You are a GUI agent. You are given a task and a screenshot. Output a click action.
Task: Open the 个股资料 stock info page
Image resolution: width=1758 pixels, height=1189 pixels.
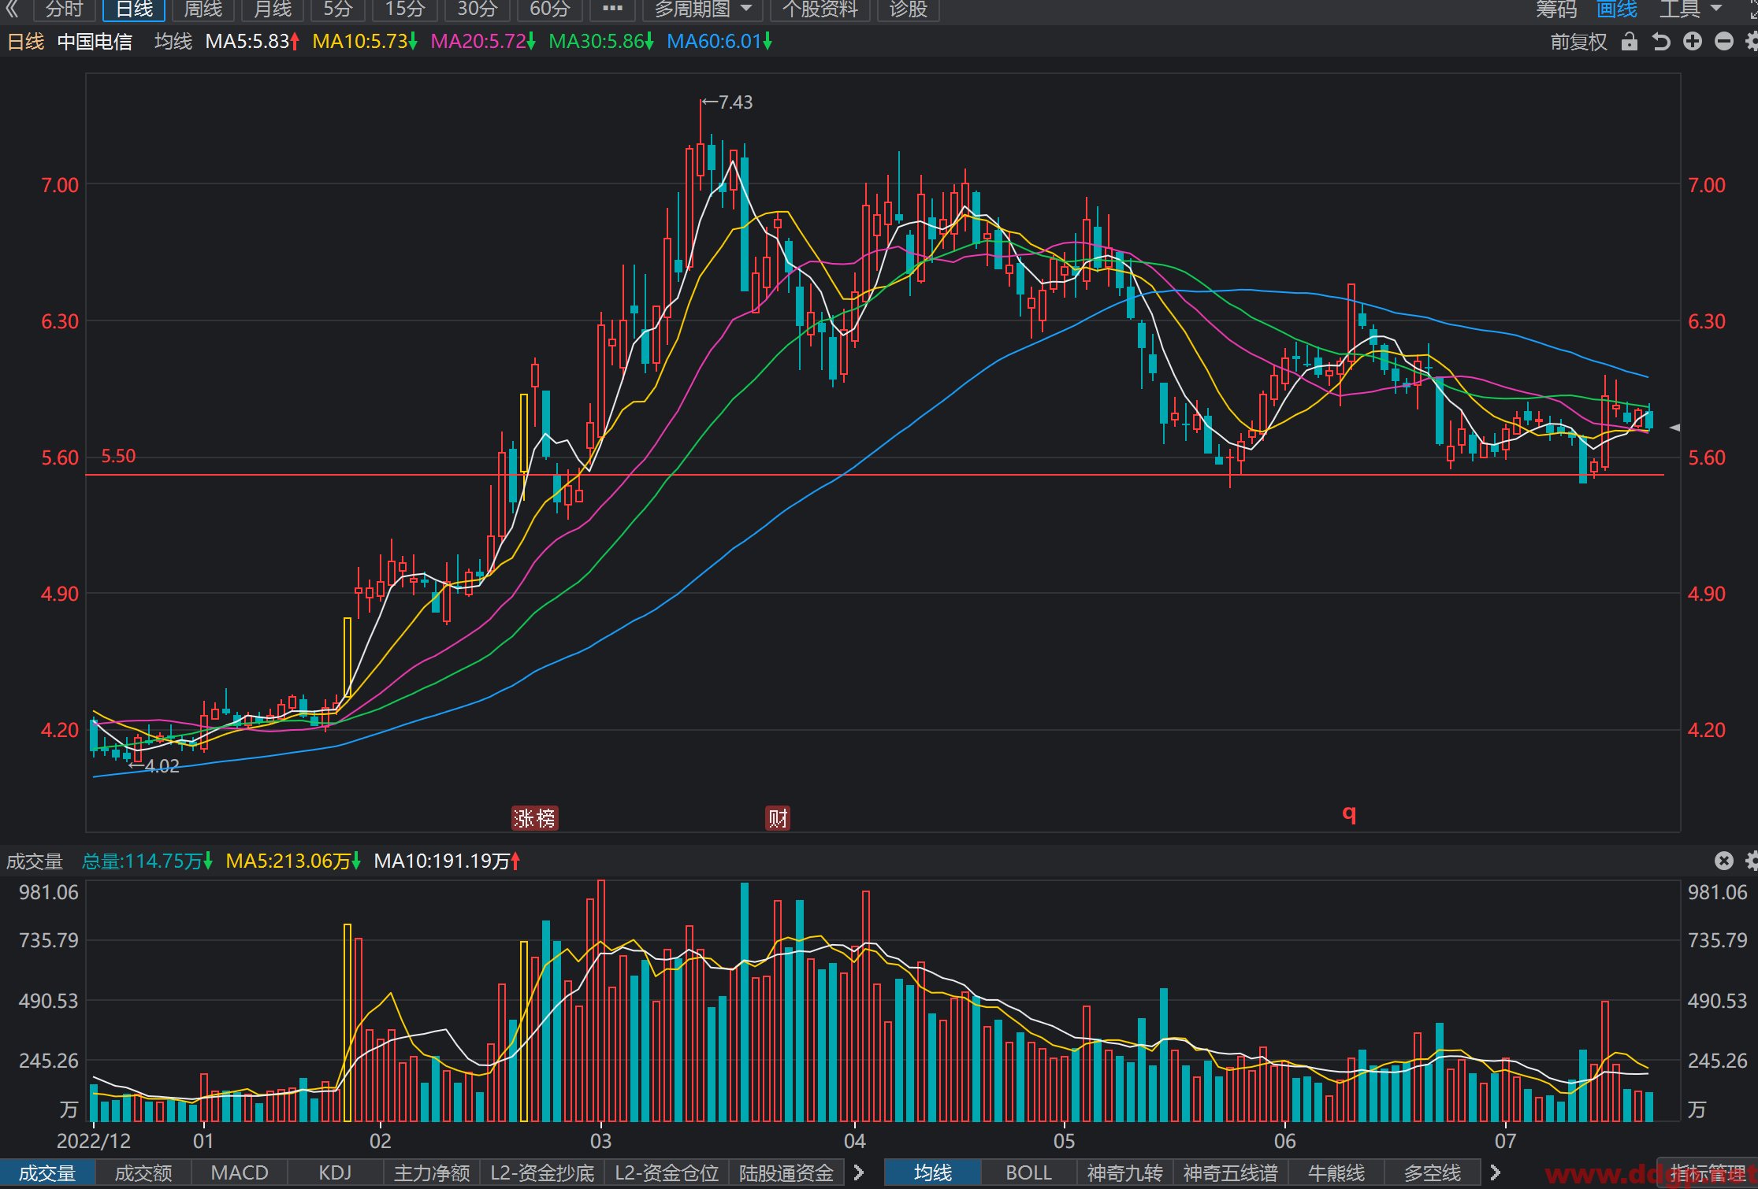point(820,9)
